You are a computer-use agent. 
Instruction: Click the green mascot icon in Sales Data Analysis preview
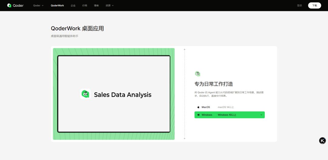click(x=85, y=94)
